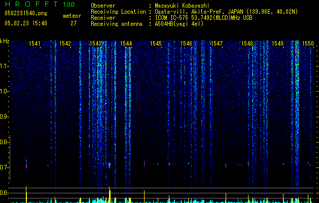319x203 pixels.
Task: Click the 0.9 kHz axis label
Action: [x=4, y=117]
